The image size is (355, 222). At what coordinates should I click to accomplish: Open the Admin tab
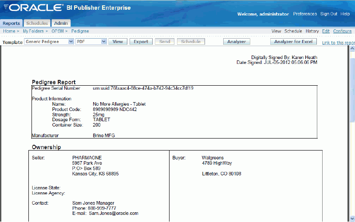[x=61, y=23]
